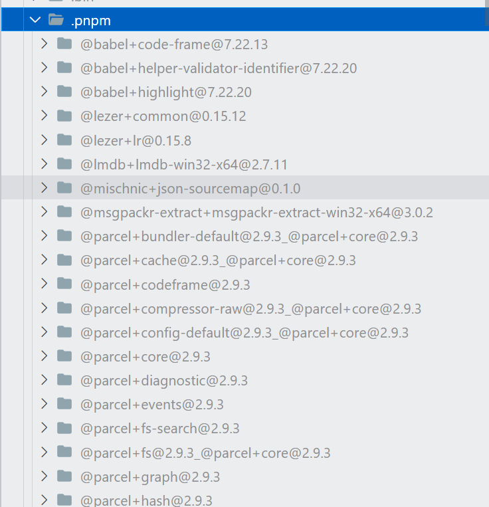Expand @msgpackr-extract+msgpackr-extract-win32-x64@3.0.2 chevron
Viewport: 489px width, 507px height.
[x=45, y=212]
